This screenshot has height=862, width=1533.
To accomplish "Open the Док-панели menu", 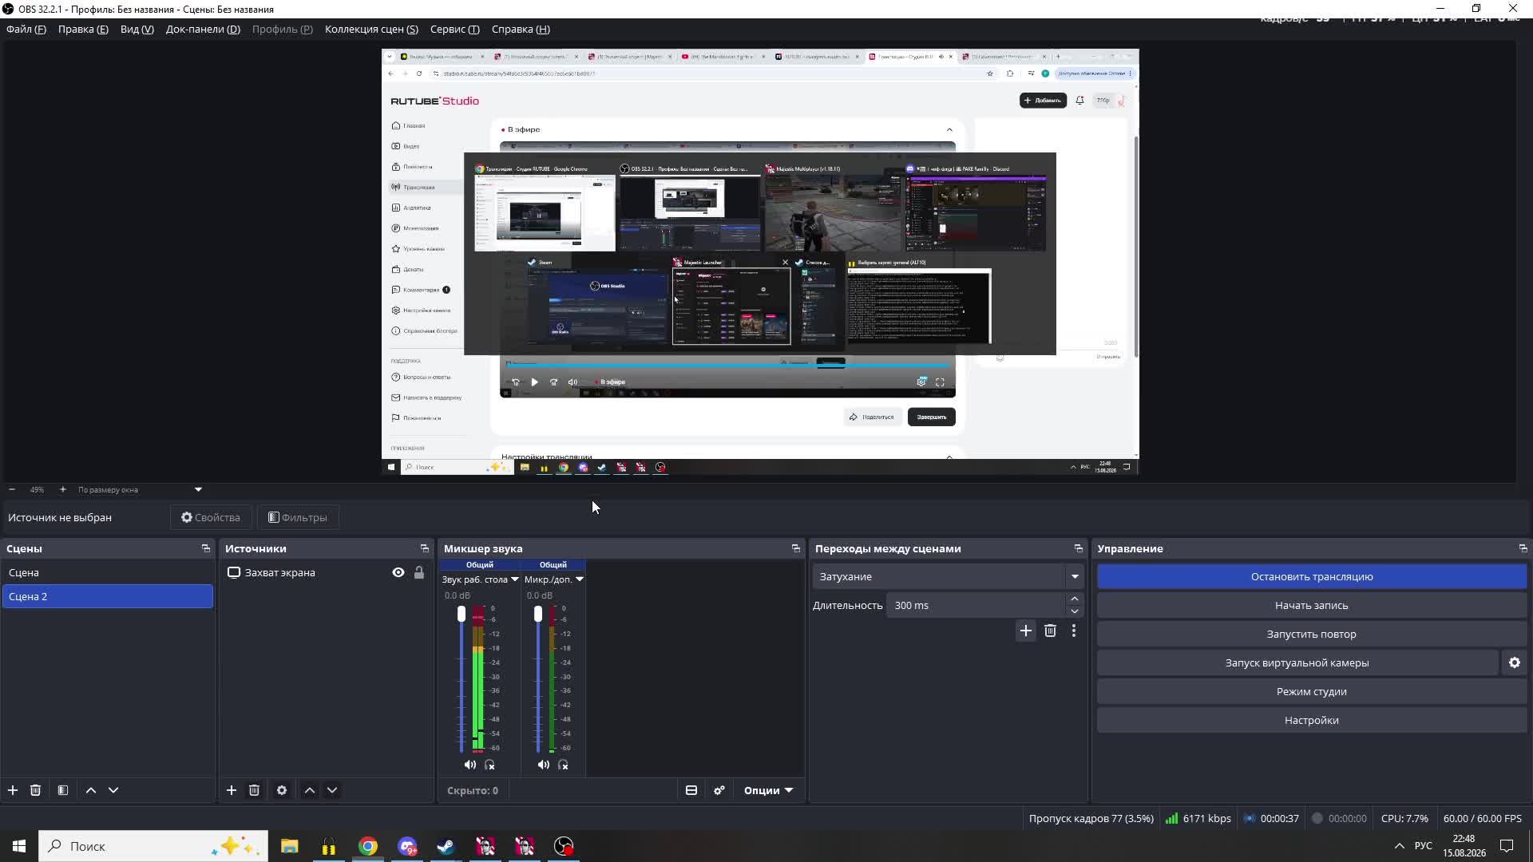I will 203,30.
